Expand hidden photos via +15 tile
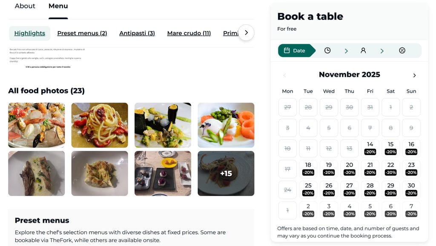This screenshot has width=436, height=246. pos(226,173)
